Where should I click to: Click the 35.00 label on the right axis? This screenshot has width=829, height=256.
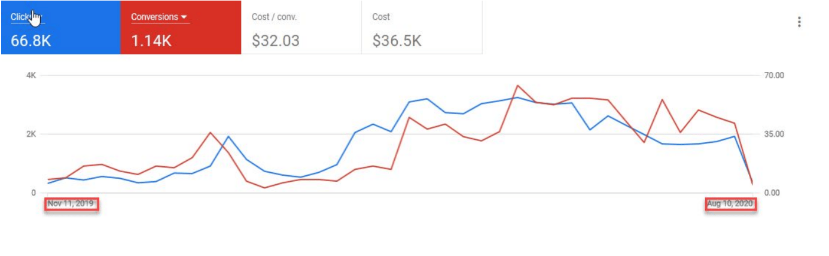pos(774,134)
